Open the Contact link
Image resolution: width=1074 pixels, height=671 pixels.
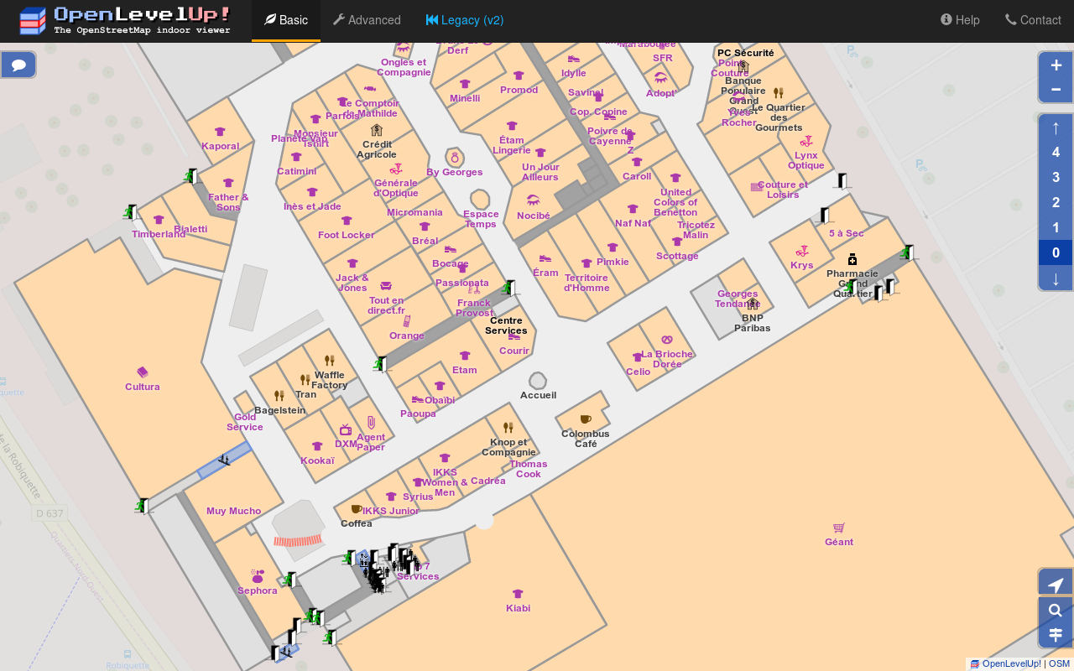point(1033,20)
